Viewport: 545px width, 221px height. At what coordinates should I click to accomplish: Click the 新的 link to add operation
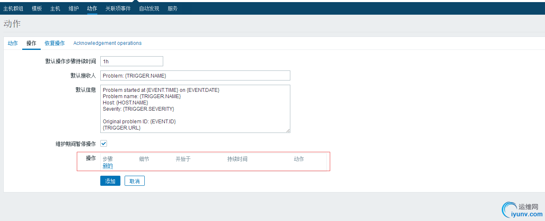pos(108,166)
